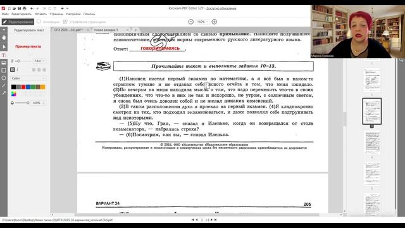The height and width of the screenshot is (228, 405).
Task: Click the current page number field
Action: (202, 220)
